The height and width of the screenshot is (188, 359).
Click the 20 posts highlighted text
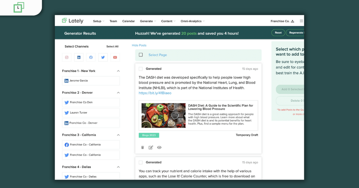tap(189, 33)
